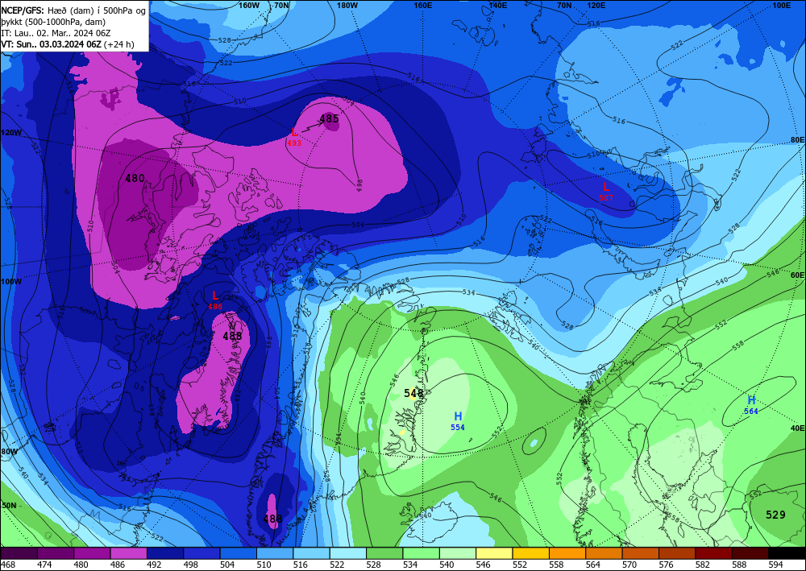
Task: Click the 40E longitude label
Action: pos(797,428)
